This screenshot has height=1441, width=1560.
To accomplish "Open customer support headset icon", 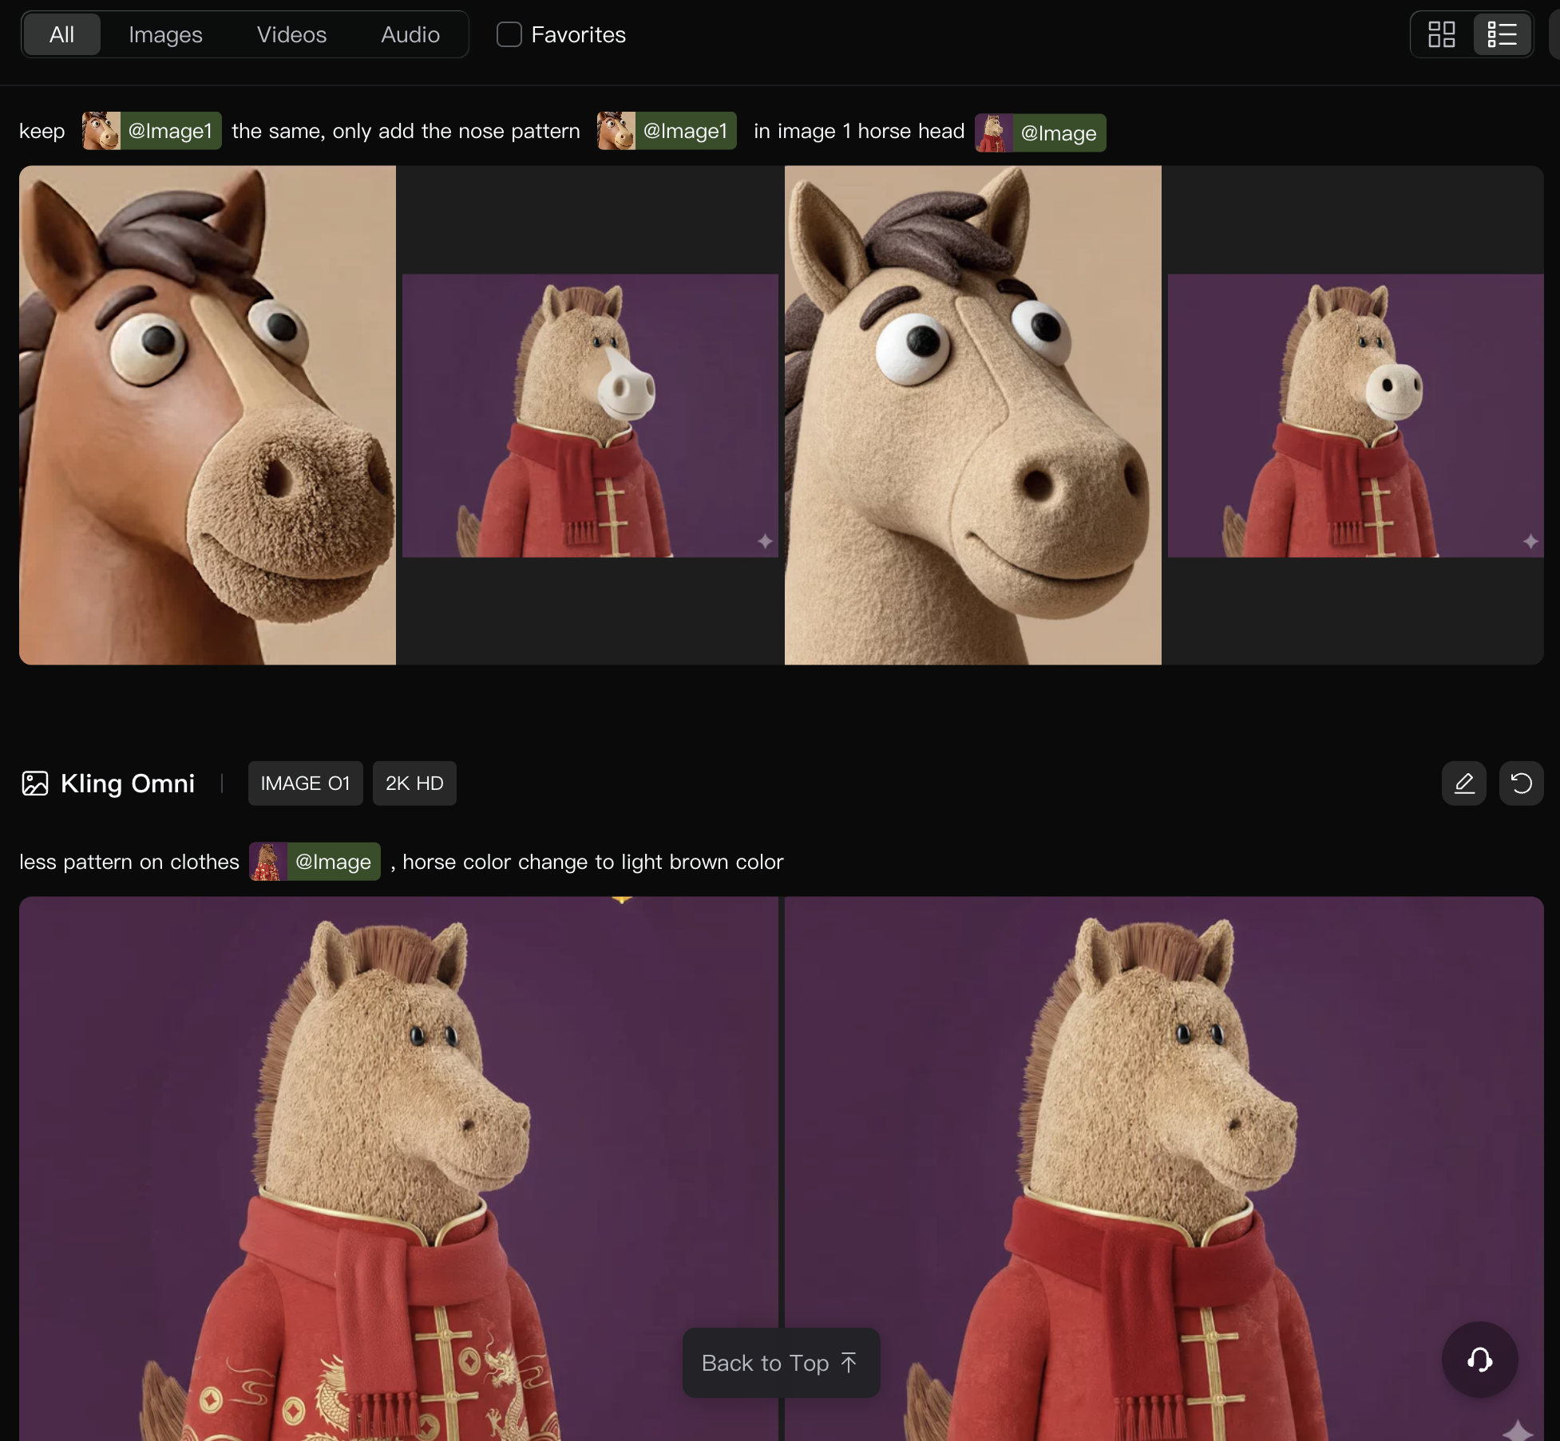I will tap(1479, 1359).
